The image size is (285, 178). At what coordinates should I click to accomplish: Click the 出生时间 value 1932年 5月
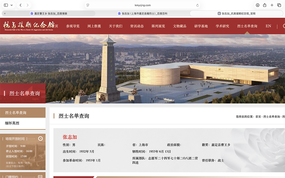coord(87,152)
